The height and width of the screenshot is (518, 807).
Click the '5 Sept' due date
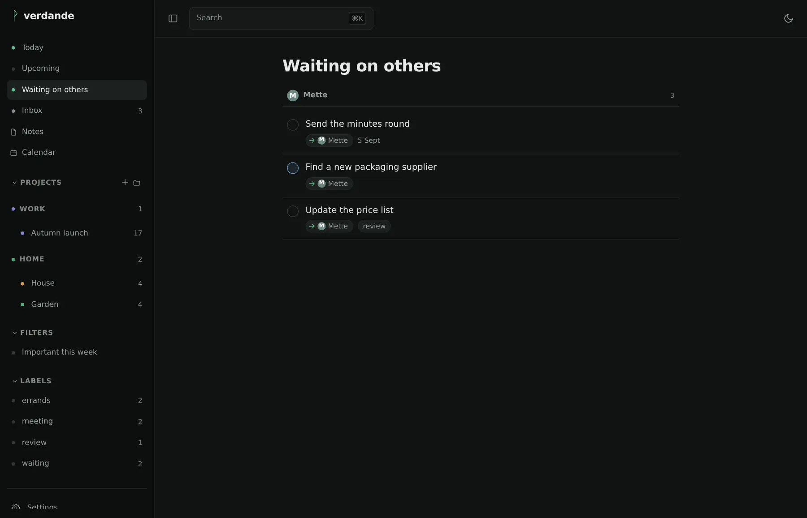coord(369,141)
